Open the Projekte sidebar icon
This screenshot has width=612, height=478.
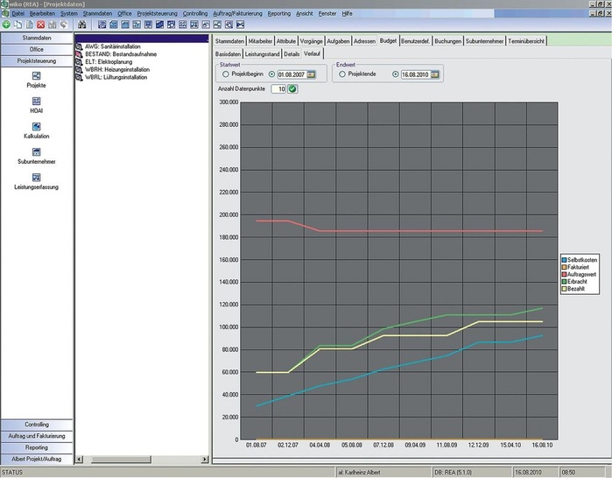click(37, 77)
